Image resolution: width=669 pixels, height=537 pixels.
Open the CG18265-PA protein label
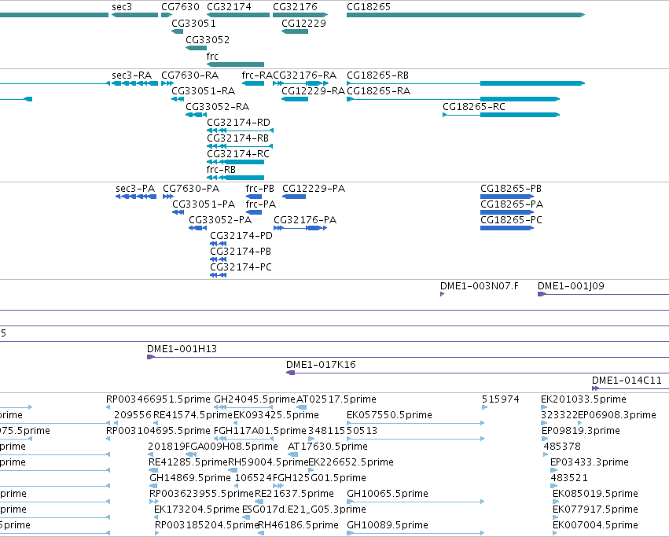click(x=512, y=204)
